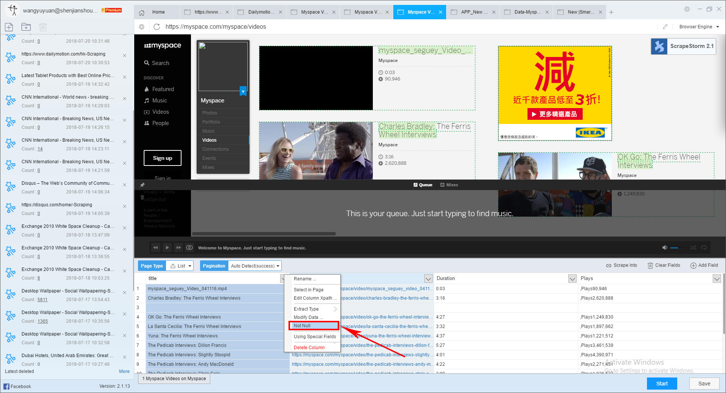Start the scraping task
726x393 pixels.
tap(662, 384)
